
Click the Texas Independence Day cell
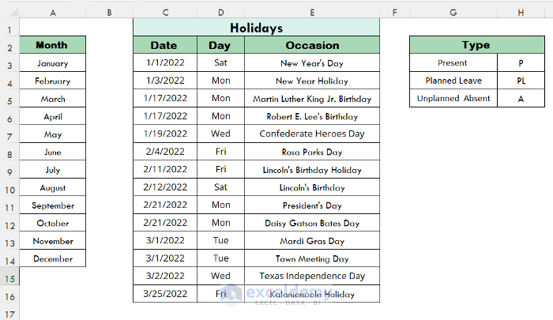312,277
